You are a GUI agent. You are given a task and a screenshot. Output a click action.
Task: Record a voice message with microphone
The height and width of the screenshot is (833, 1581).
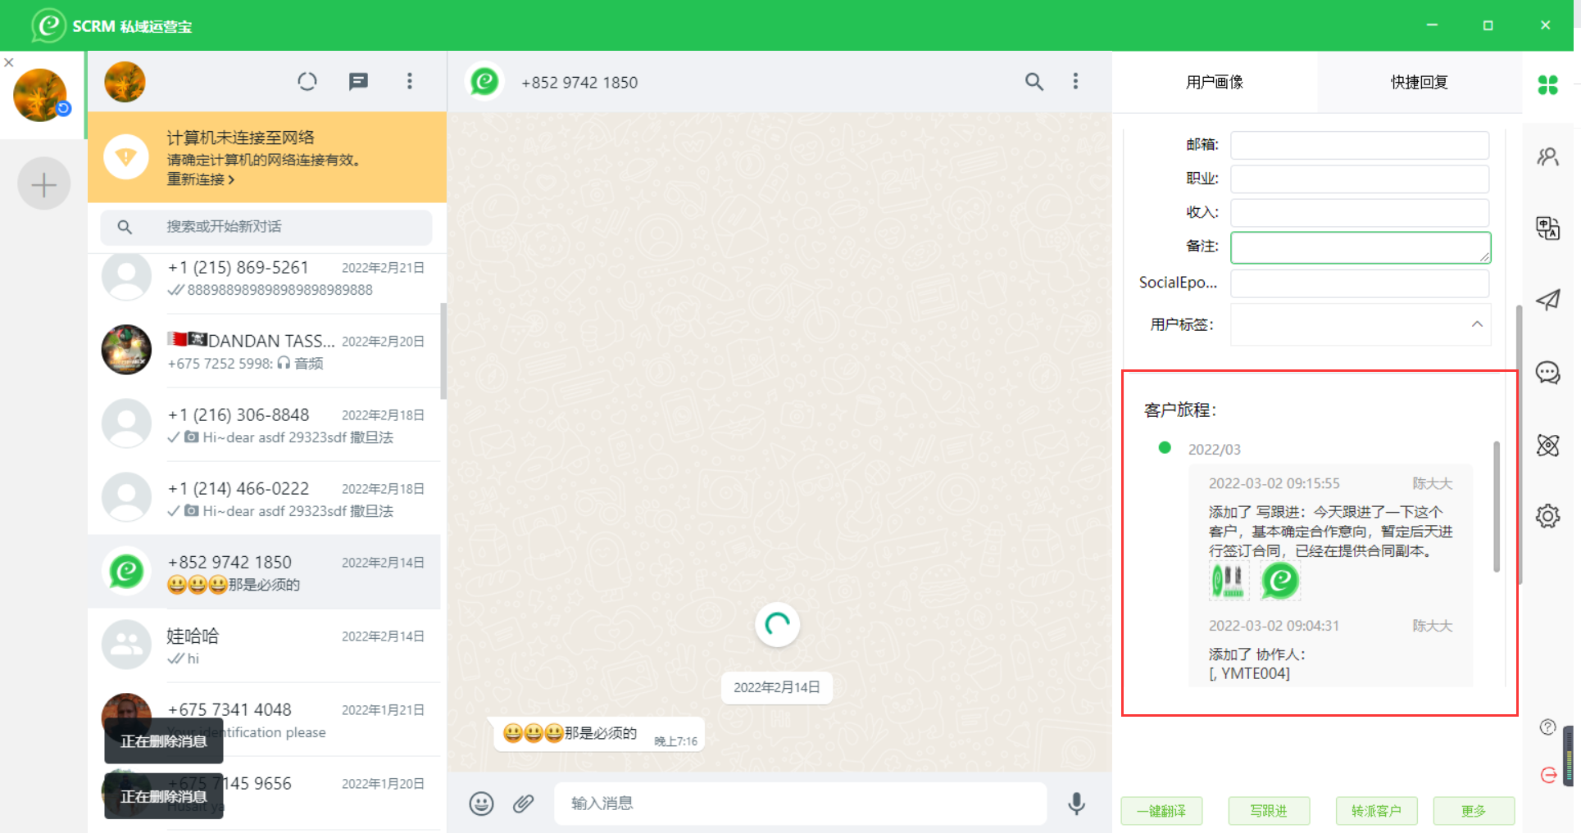point(1077,804)
